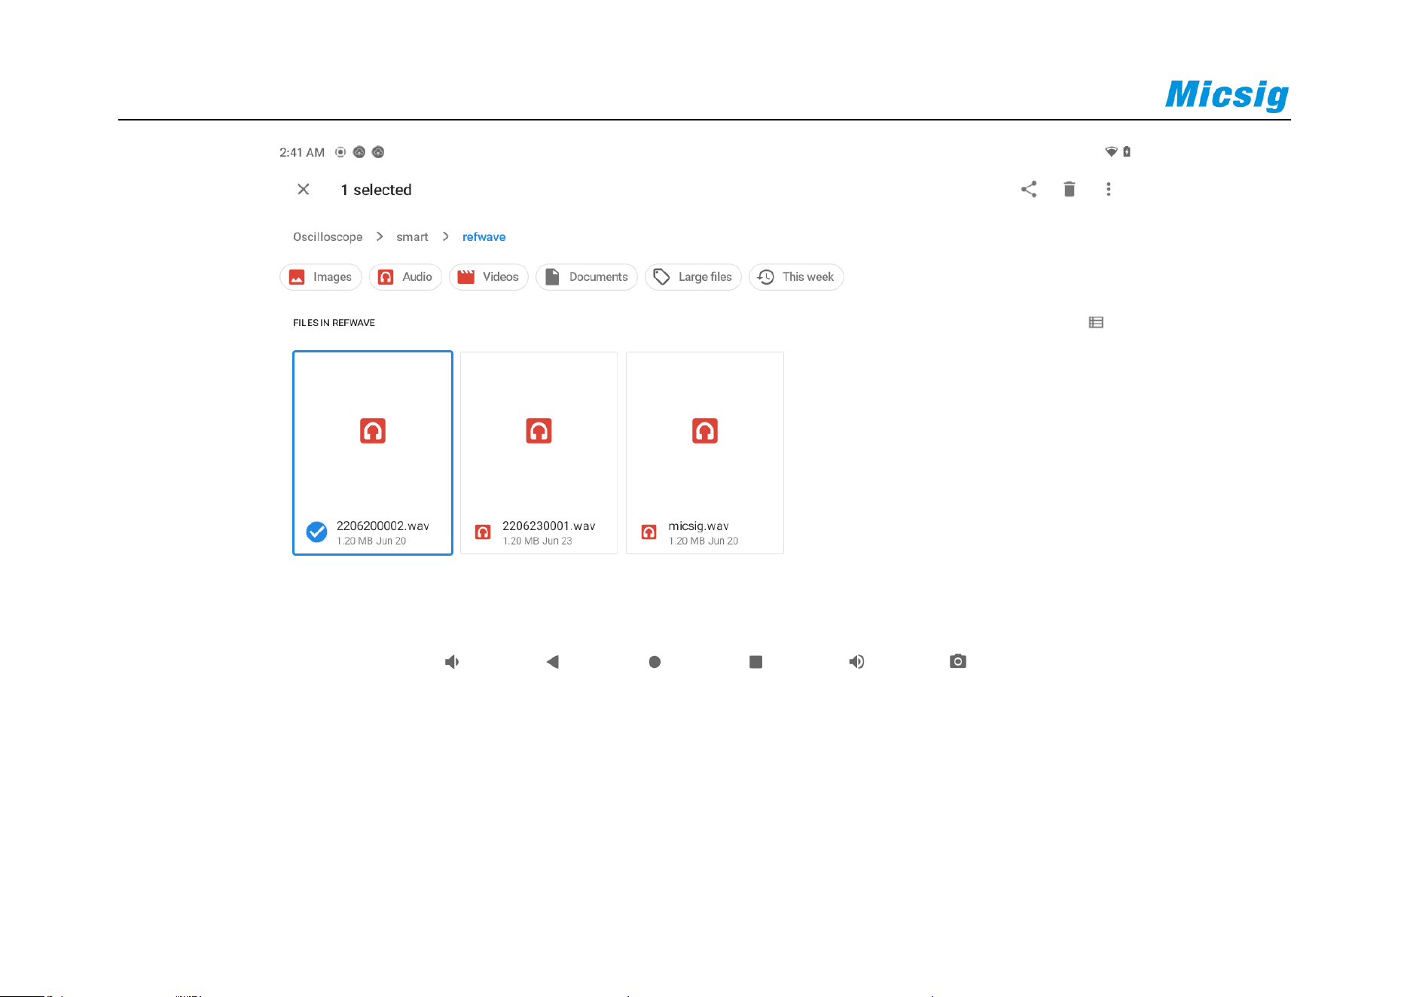Viewport: 1410px width, 997px height.
Task: Delete selected file with trash icon
Action: pos(1069,189)
